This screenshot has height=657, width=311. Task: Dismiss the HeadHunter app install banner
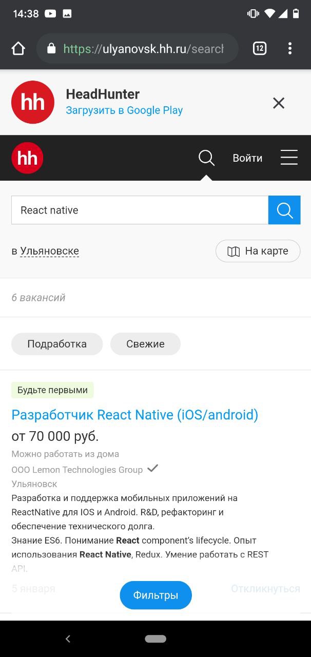[x=279, y=103]
